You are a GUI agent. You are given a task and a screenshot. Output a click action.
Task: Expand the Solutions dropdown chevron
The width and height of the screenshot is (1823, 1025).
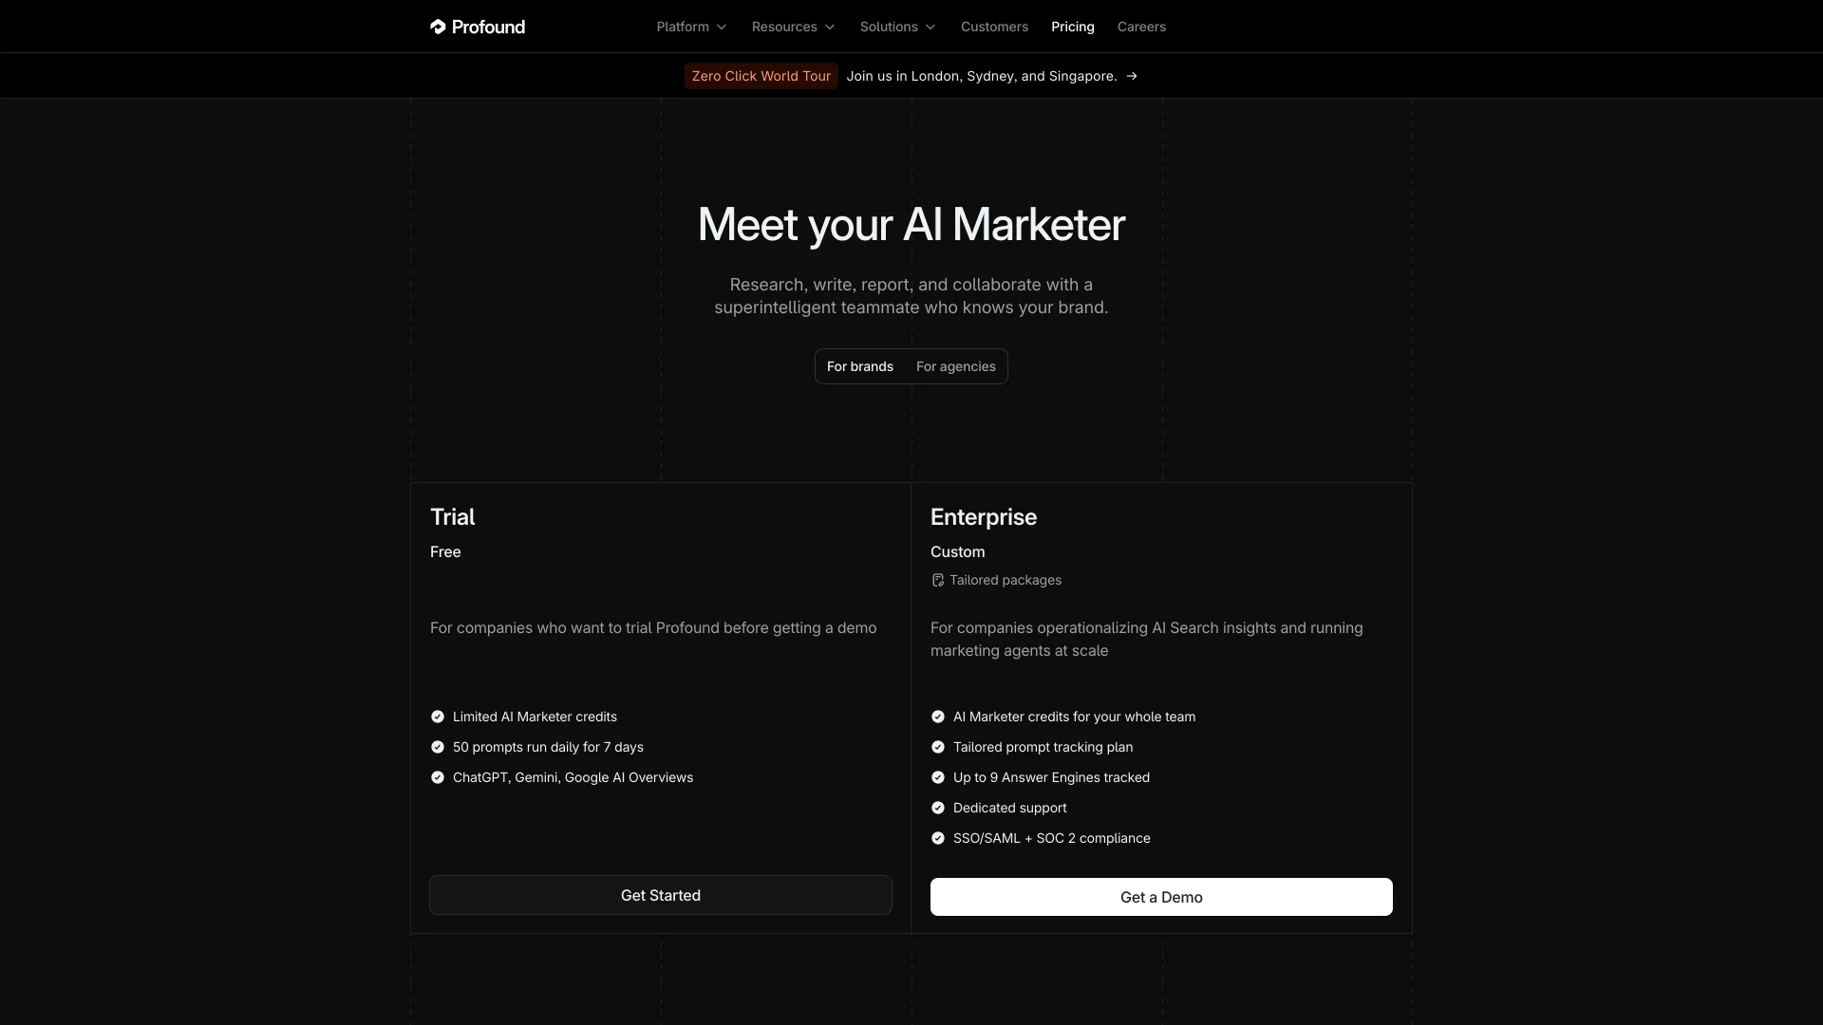point(930,27)
